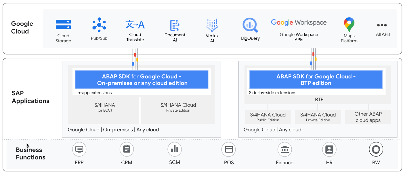Click the Pub/Sub icon
Screen dimensions: 405x174
pyautogui.click(x=99, y=24)
